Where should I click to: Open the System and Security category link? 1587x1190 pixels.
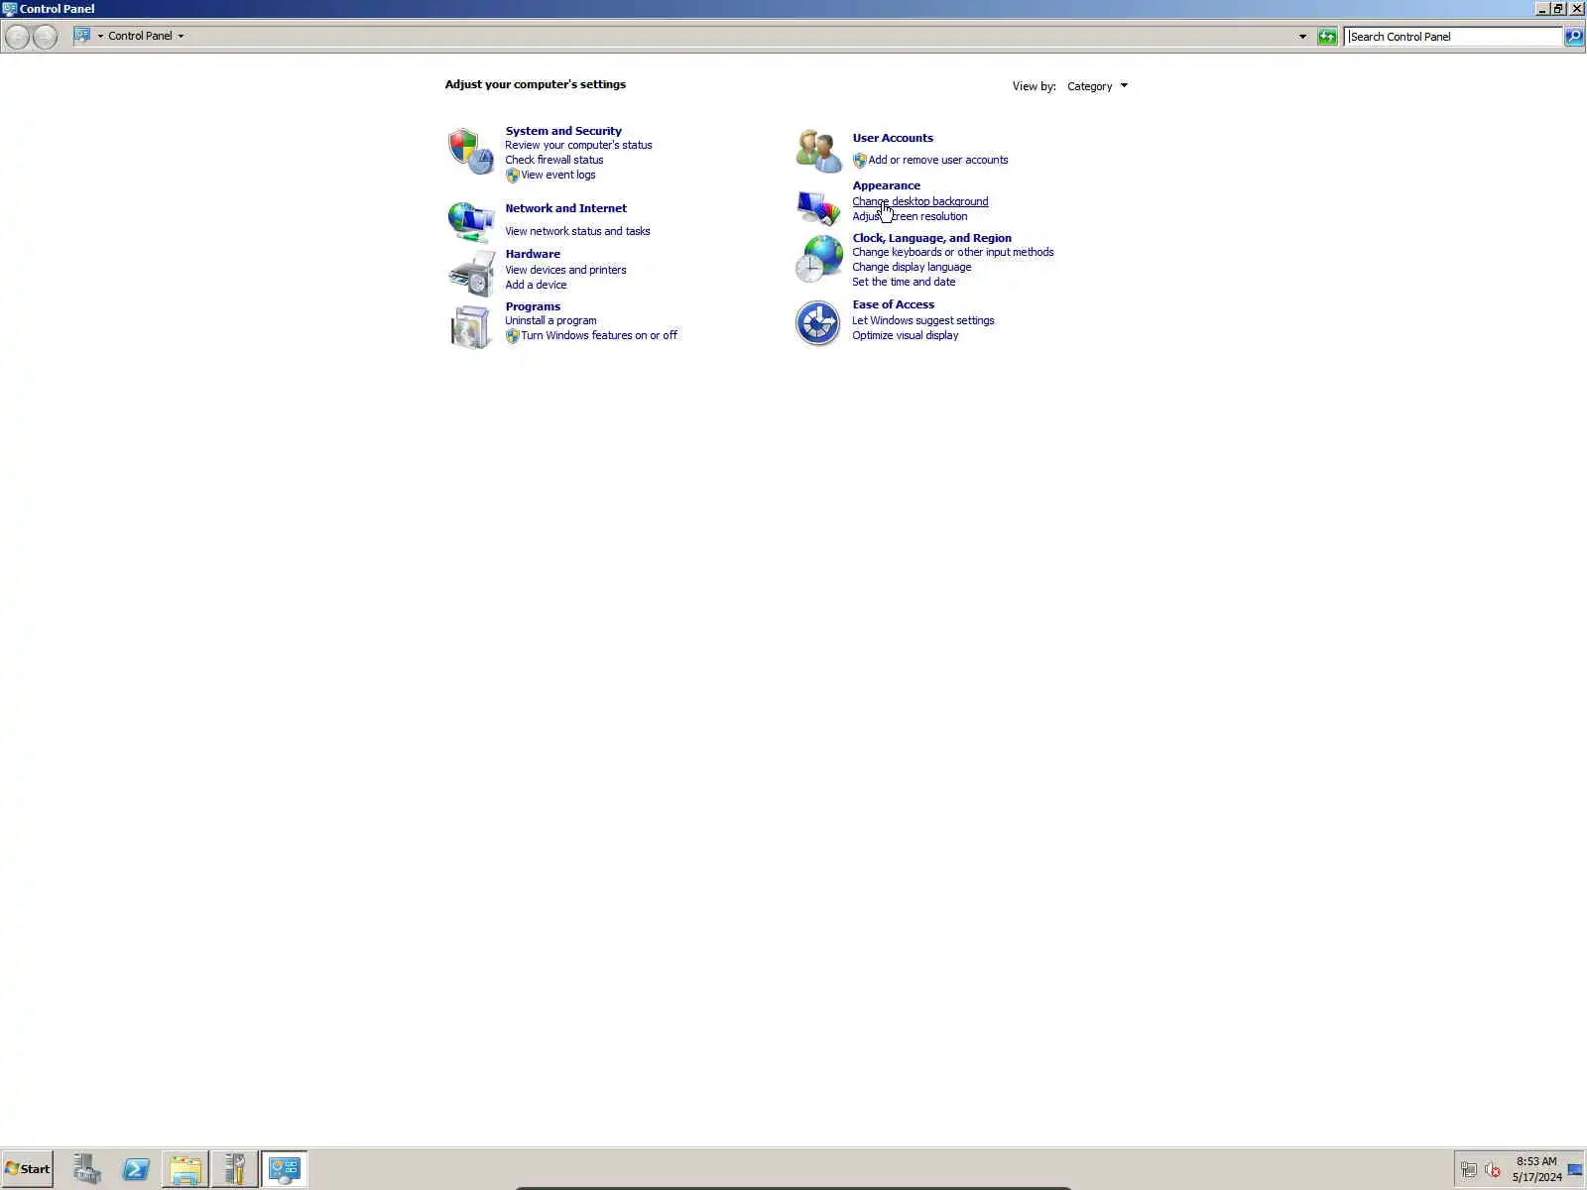click(x=563, y=131)
